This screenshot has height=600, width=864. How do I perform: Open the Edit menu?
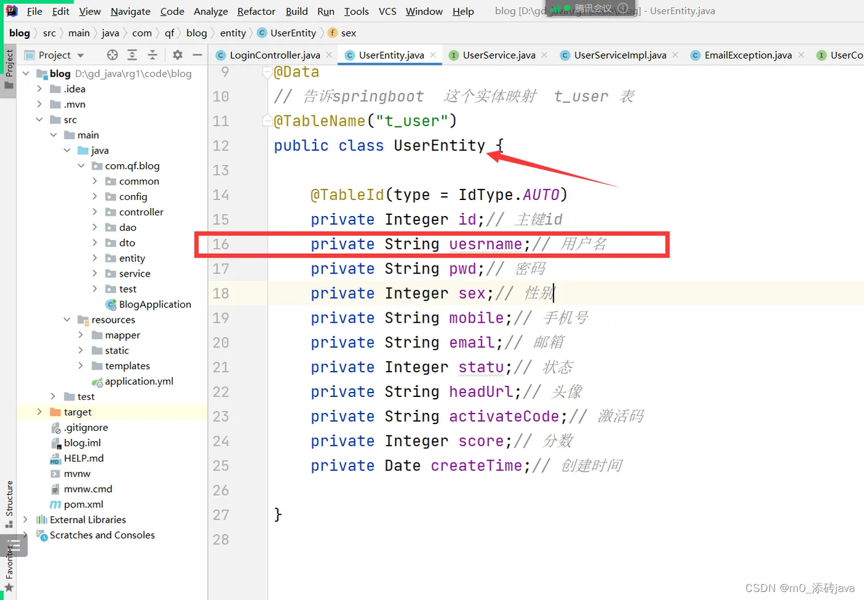[x=60, y=11]
